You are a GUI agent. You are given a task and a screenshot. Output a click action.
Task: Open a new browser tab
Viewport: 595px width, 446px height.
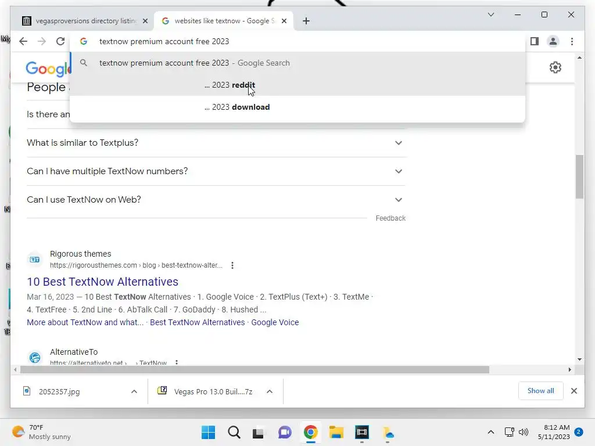(x=306, y=21)
